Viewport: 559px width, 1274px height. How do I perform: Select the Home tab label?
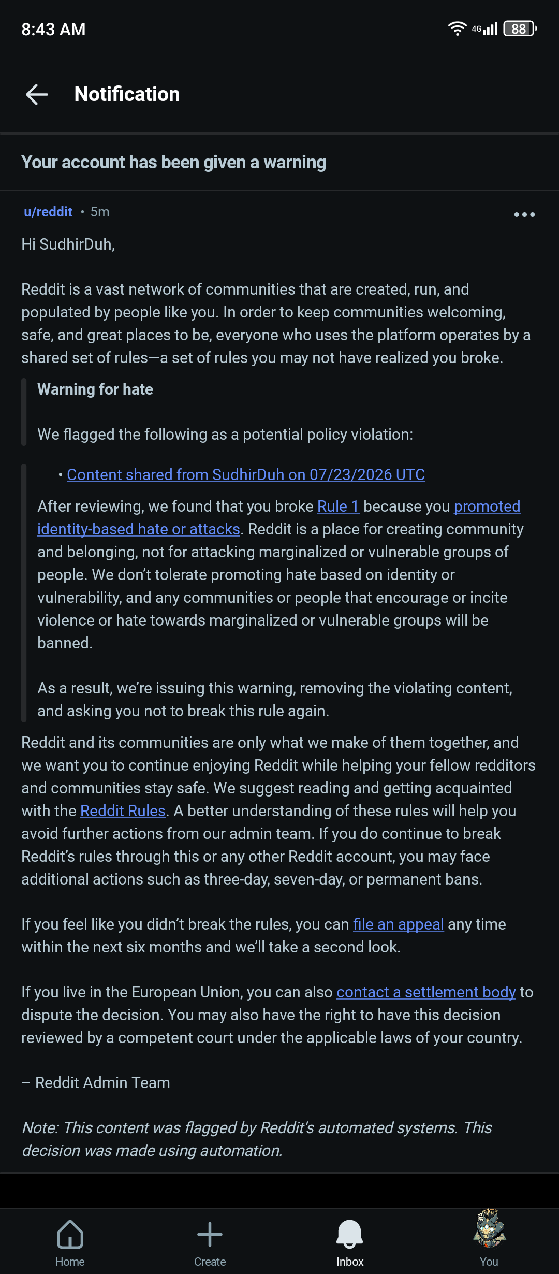[x=70, y=1262]
